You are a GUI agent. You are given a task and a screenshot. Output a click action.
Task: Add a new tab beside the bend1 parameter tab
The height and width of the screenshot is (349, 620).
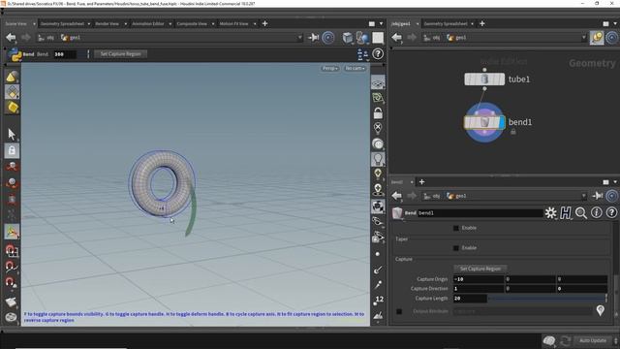(x=422, y=182)
